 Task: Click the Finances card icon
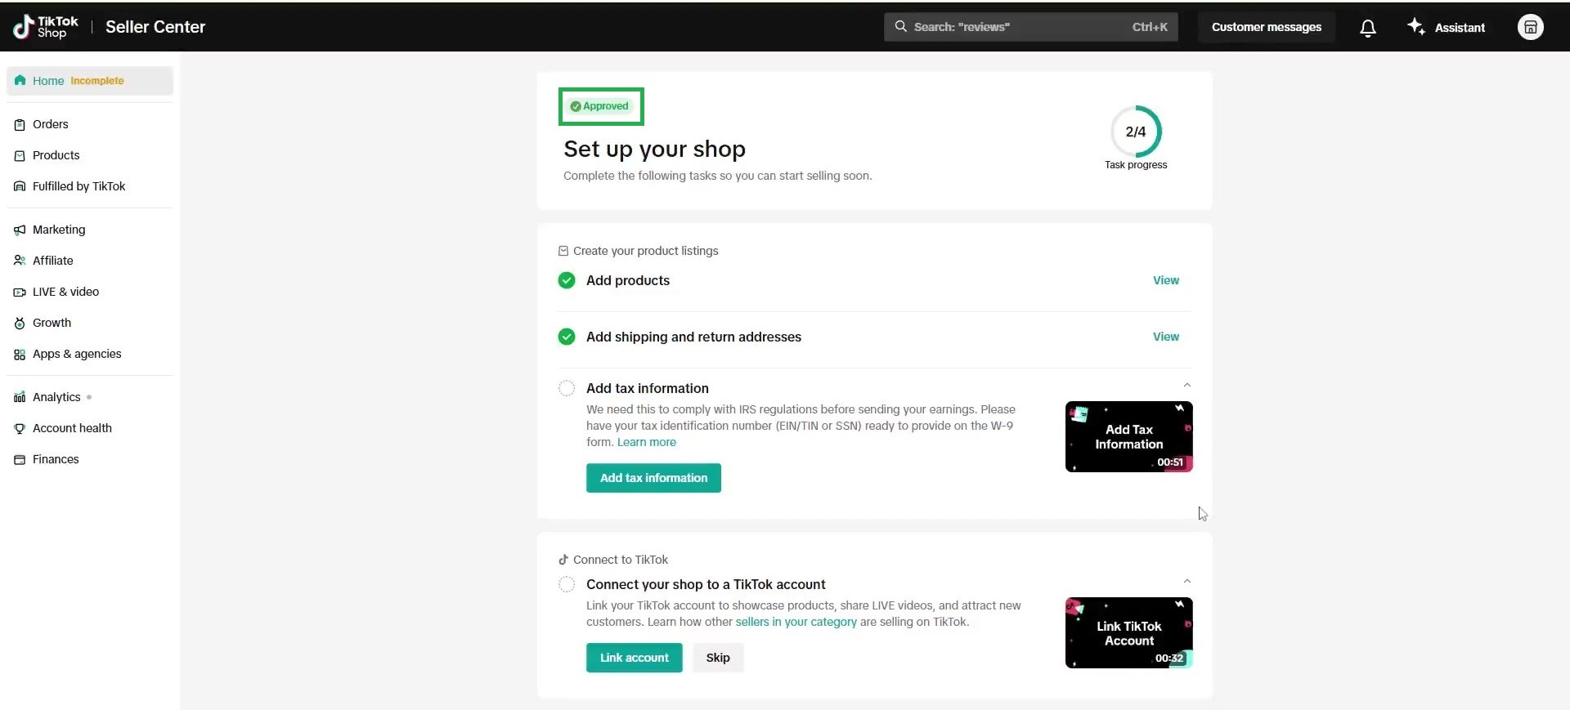tap(20, 460)
